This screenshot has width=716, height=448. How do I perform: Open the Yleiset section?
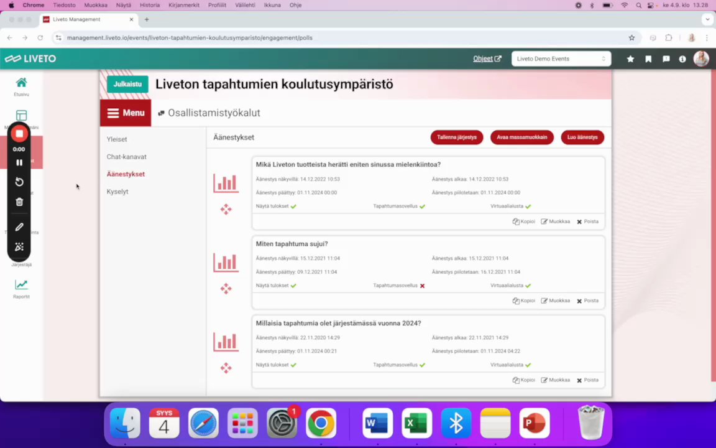[x=117, y=139]
